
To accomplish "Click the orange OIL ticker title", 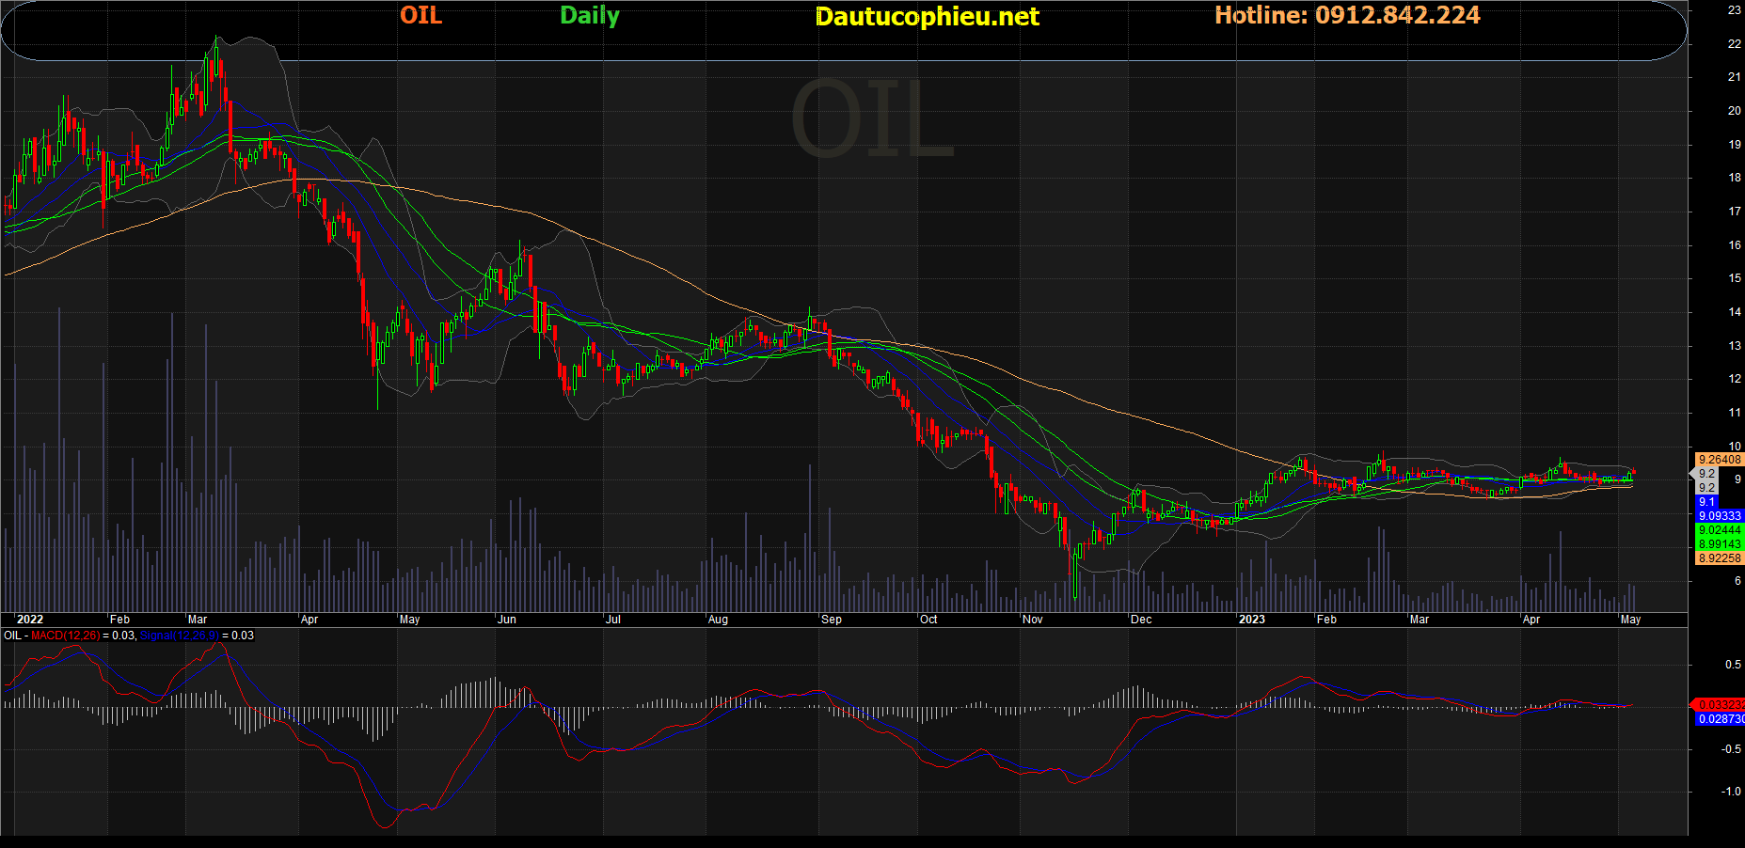I will 420,15.
